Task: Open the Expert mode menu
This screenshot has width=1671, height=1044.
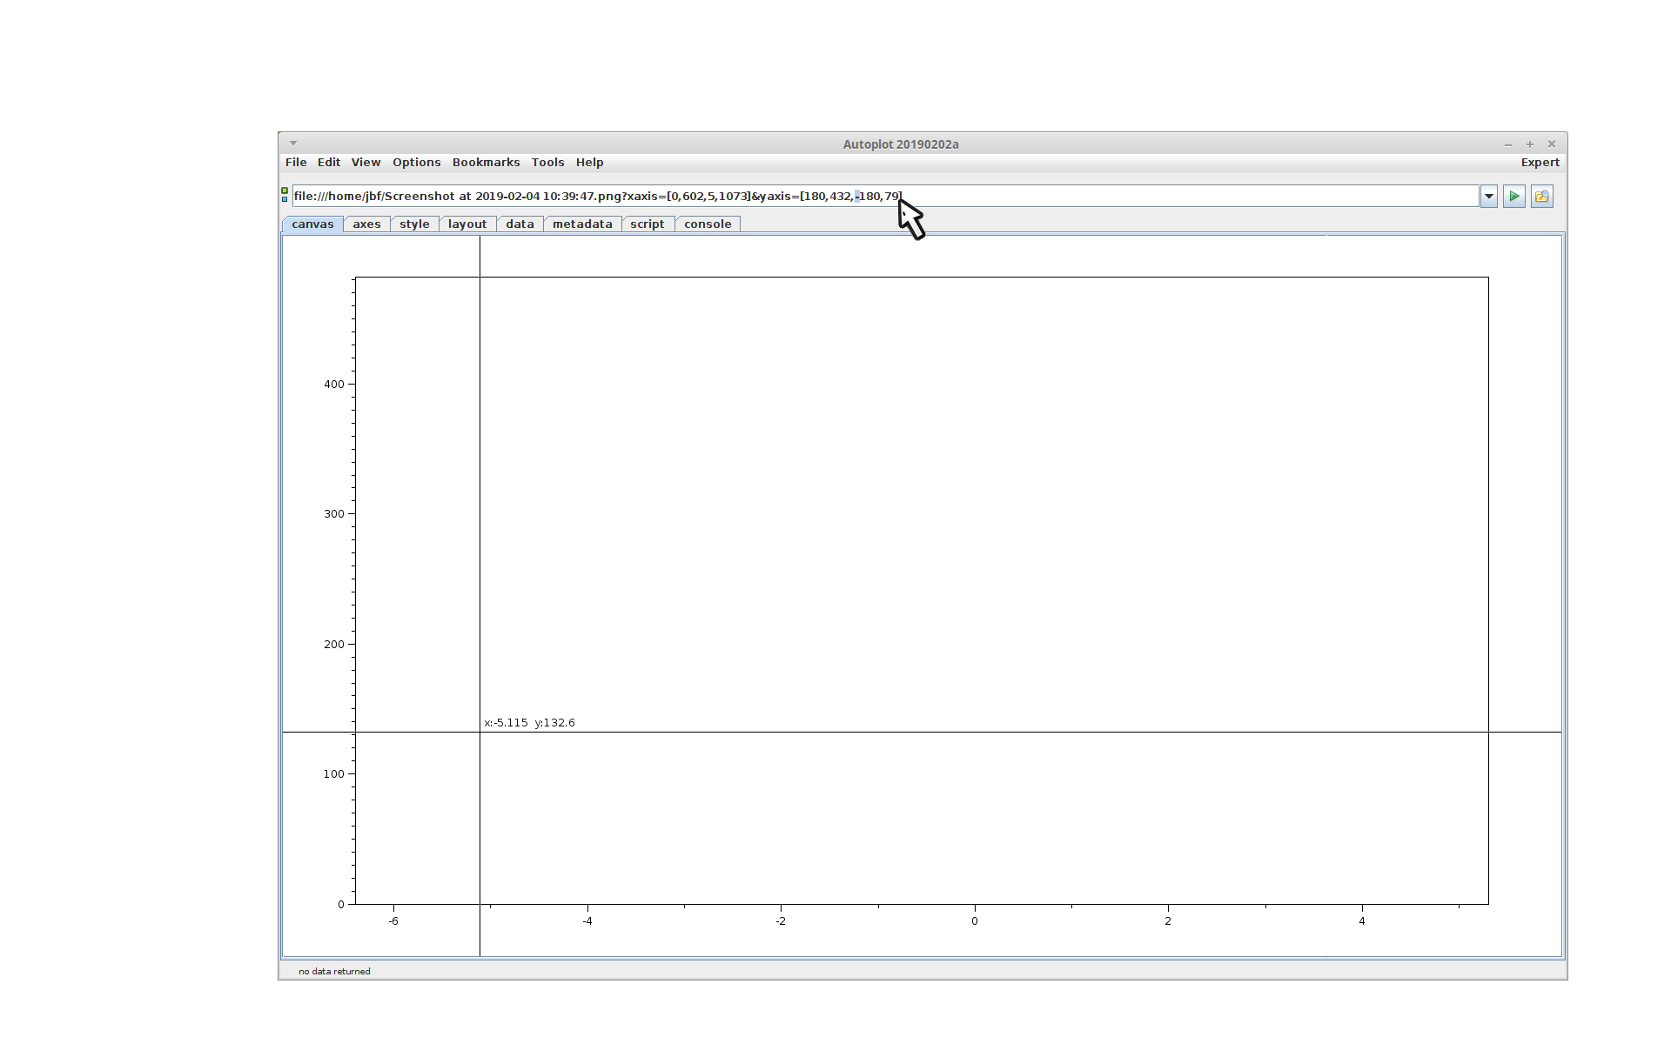Action: pos(1540,163)
